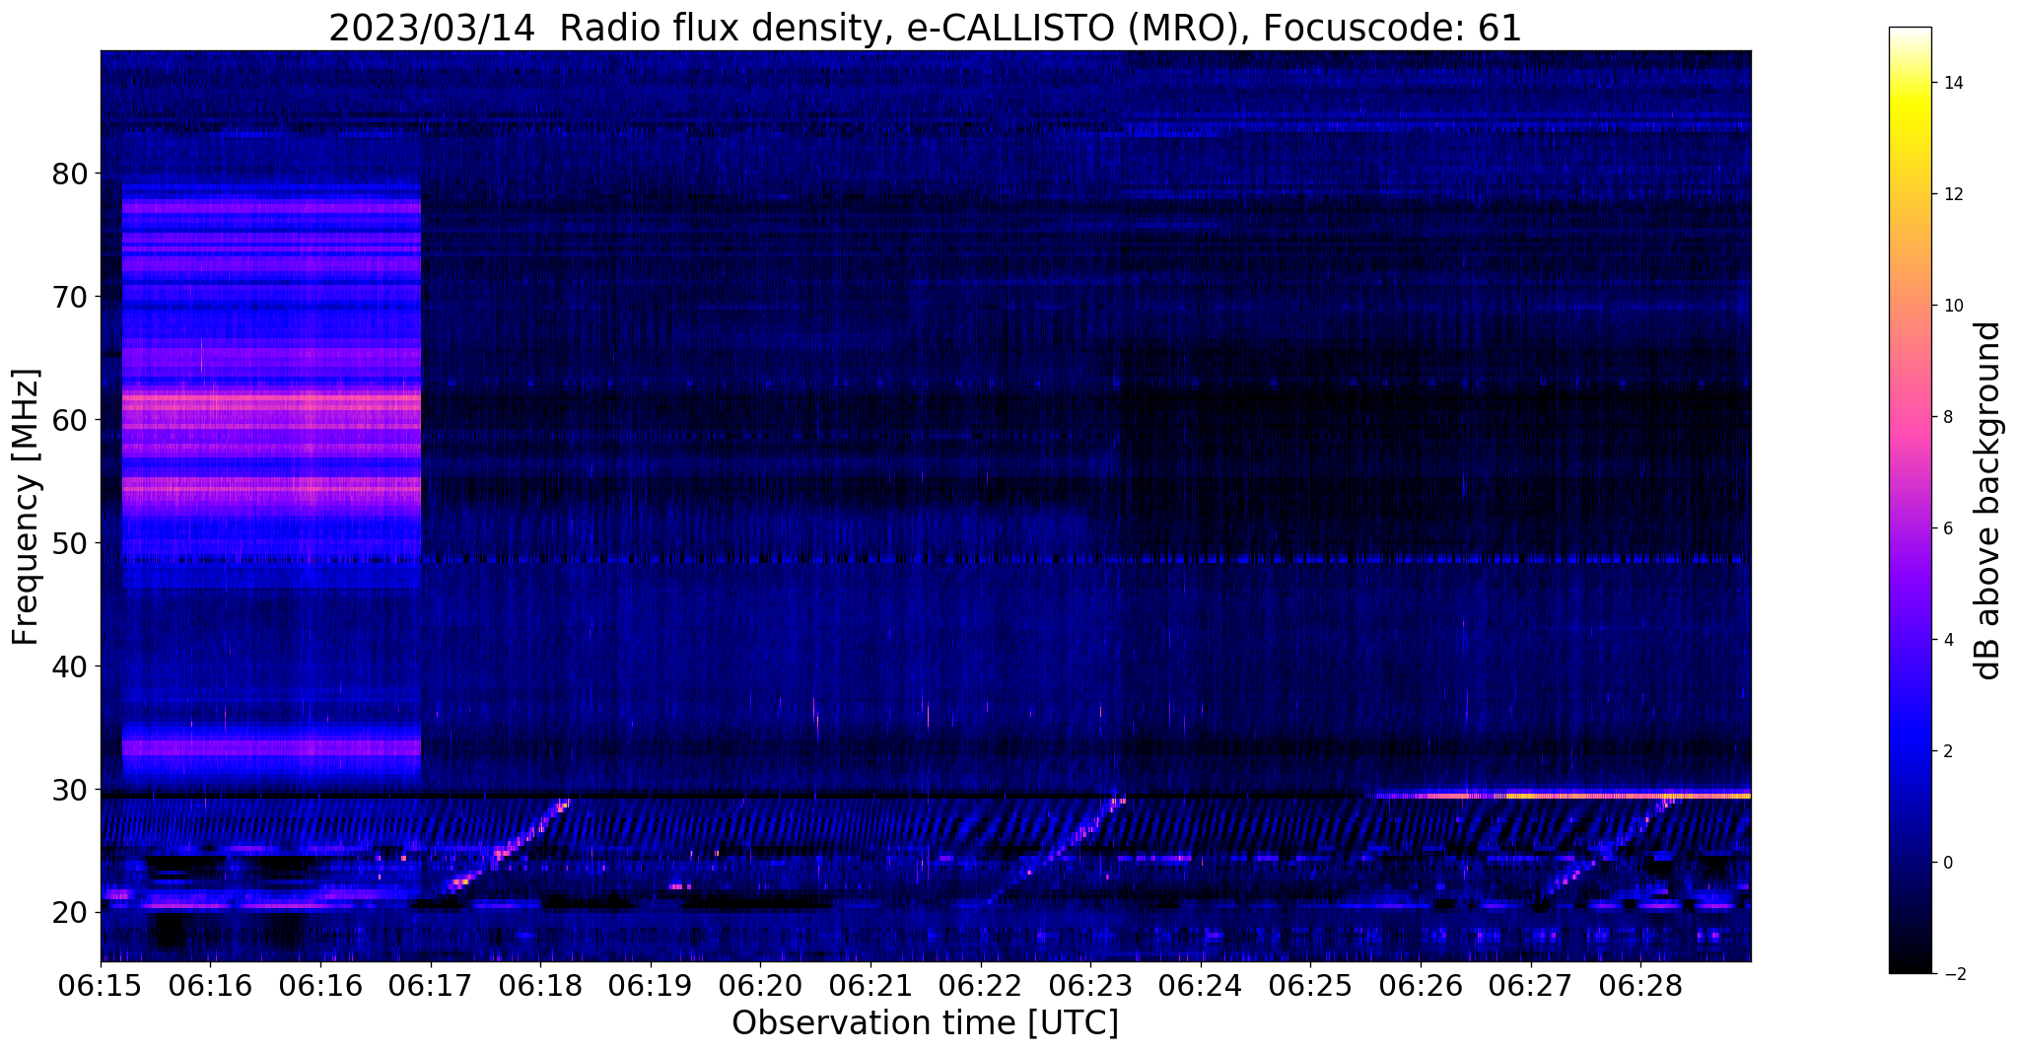Click the 06:19 time tick label
2018x1052 pixels.
coord(650,986)
